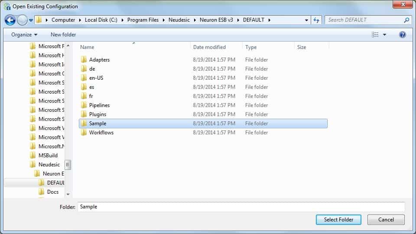Click the Cancel button
The height and width of the screenshot is (234, 416).
click(386, 220)
